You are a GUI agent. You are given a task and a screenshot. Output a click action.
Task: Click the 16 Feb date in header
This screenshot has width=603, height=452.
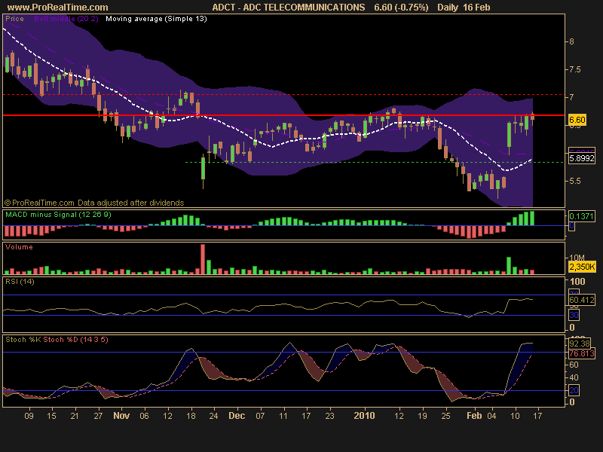(x=476, y=8)
